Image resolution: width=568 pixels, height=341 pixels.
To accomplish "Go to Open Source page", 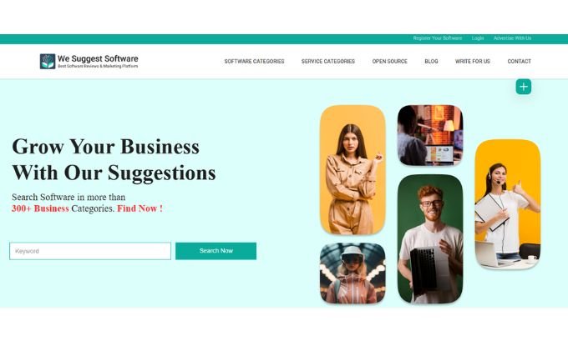I will [390, 62].
